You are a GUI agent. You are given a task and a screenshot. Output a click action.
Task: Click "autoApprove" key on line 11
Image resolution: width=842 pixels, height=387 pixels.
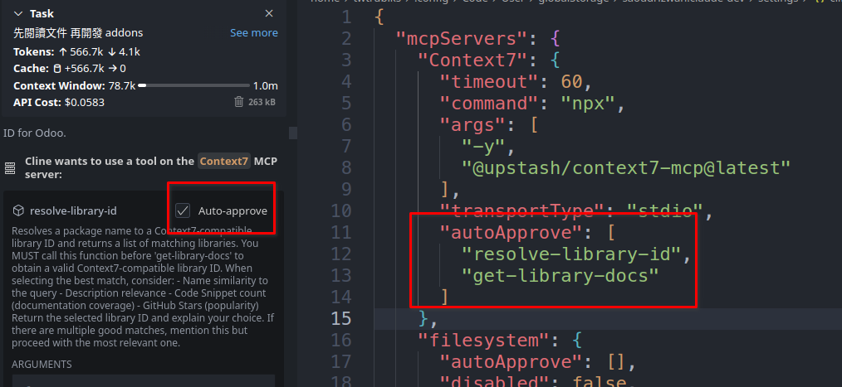(512, 232)
